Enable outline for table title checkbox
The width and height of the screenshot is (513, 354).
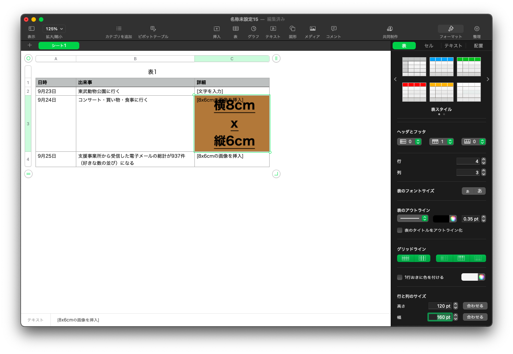click(400, 230)
